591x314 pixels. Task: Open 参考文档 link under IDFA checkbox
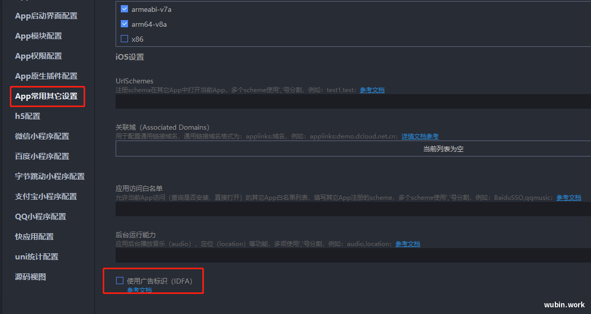pos(139,290)
